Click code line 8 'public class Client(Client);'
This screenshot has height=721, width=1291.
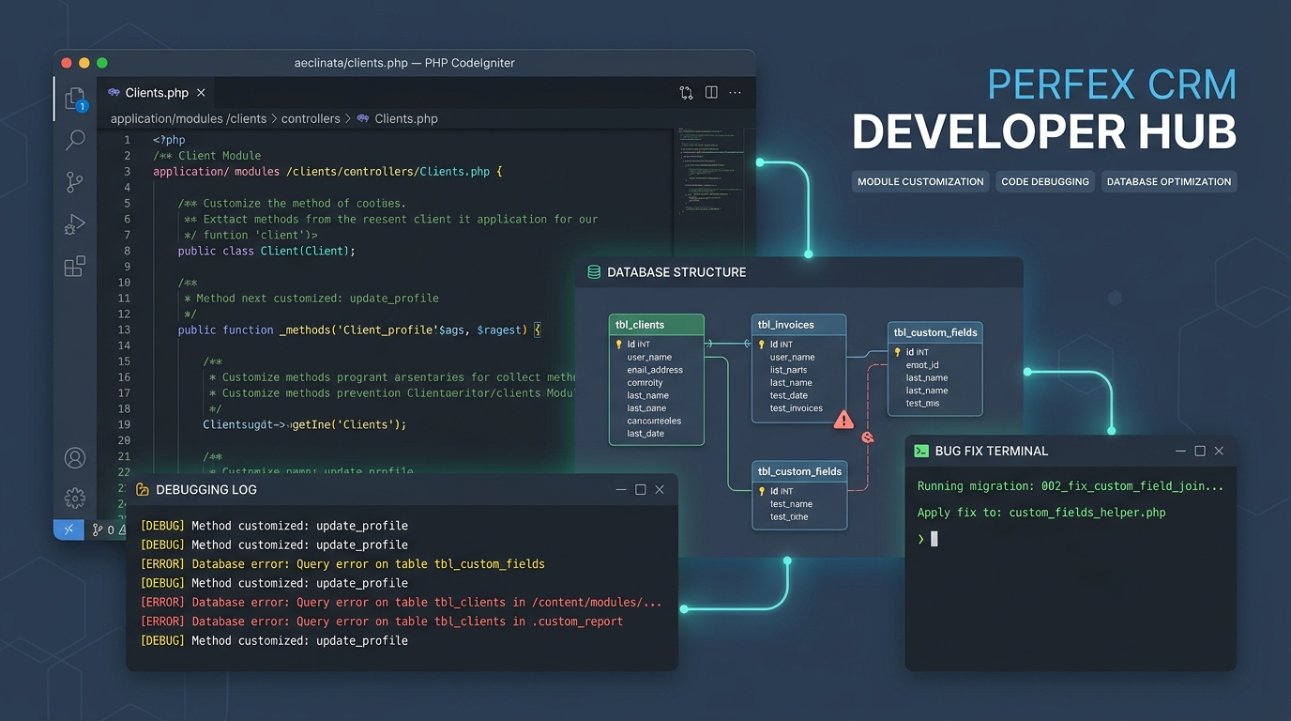267,252
